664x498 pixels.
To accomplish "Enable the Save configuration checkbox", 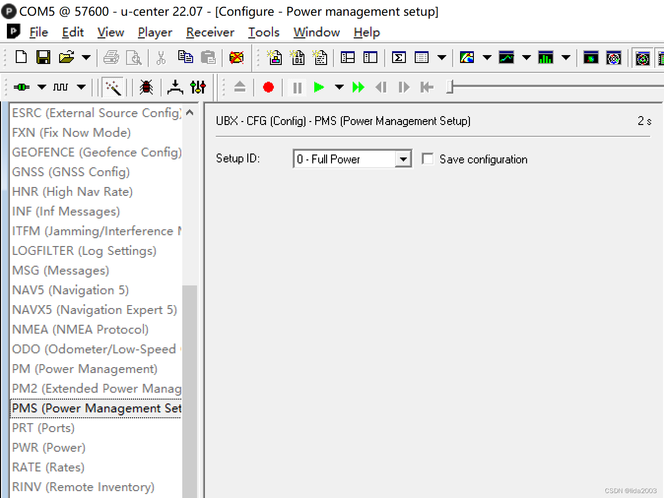I will click(x=428, y=159).
